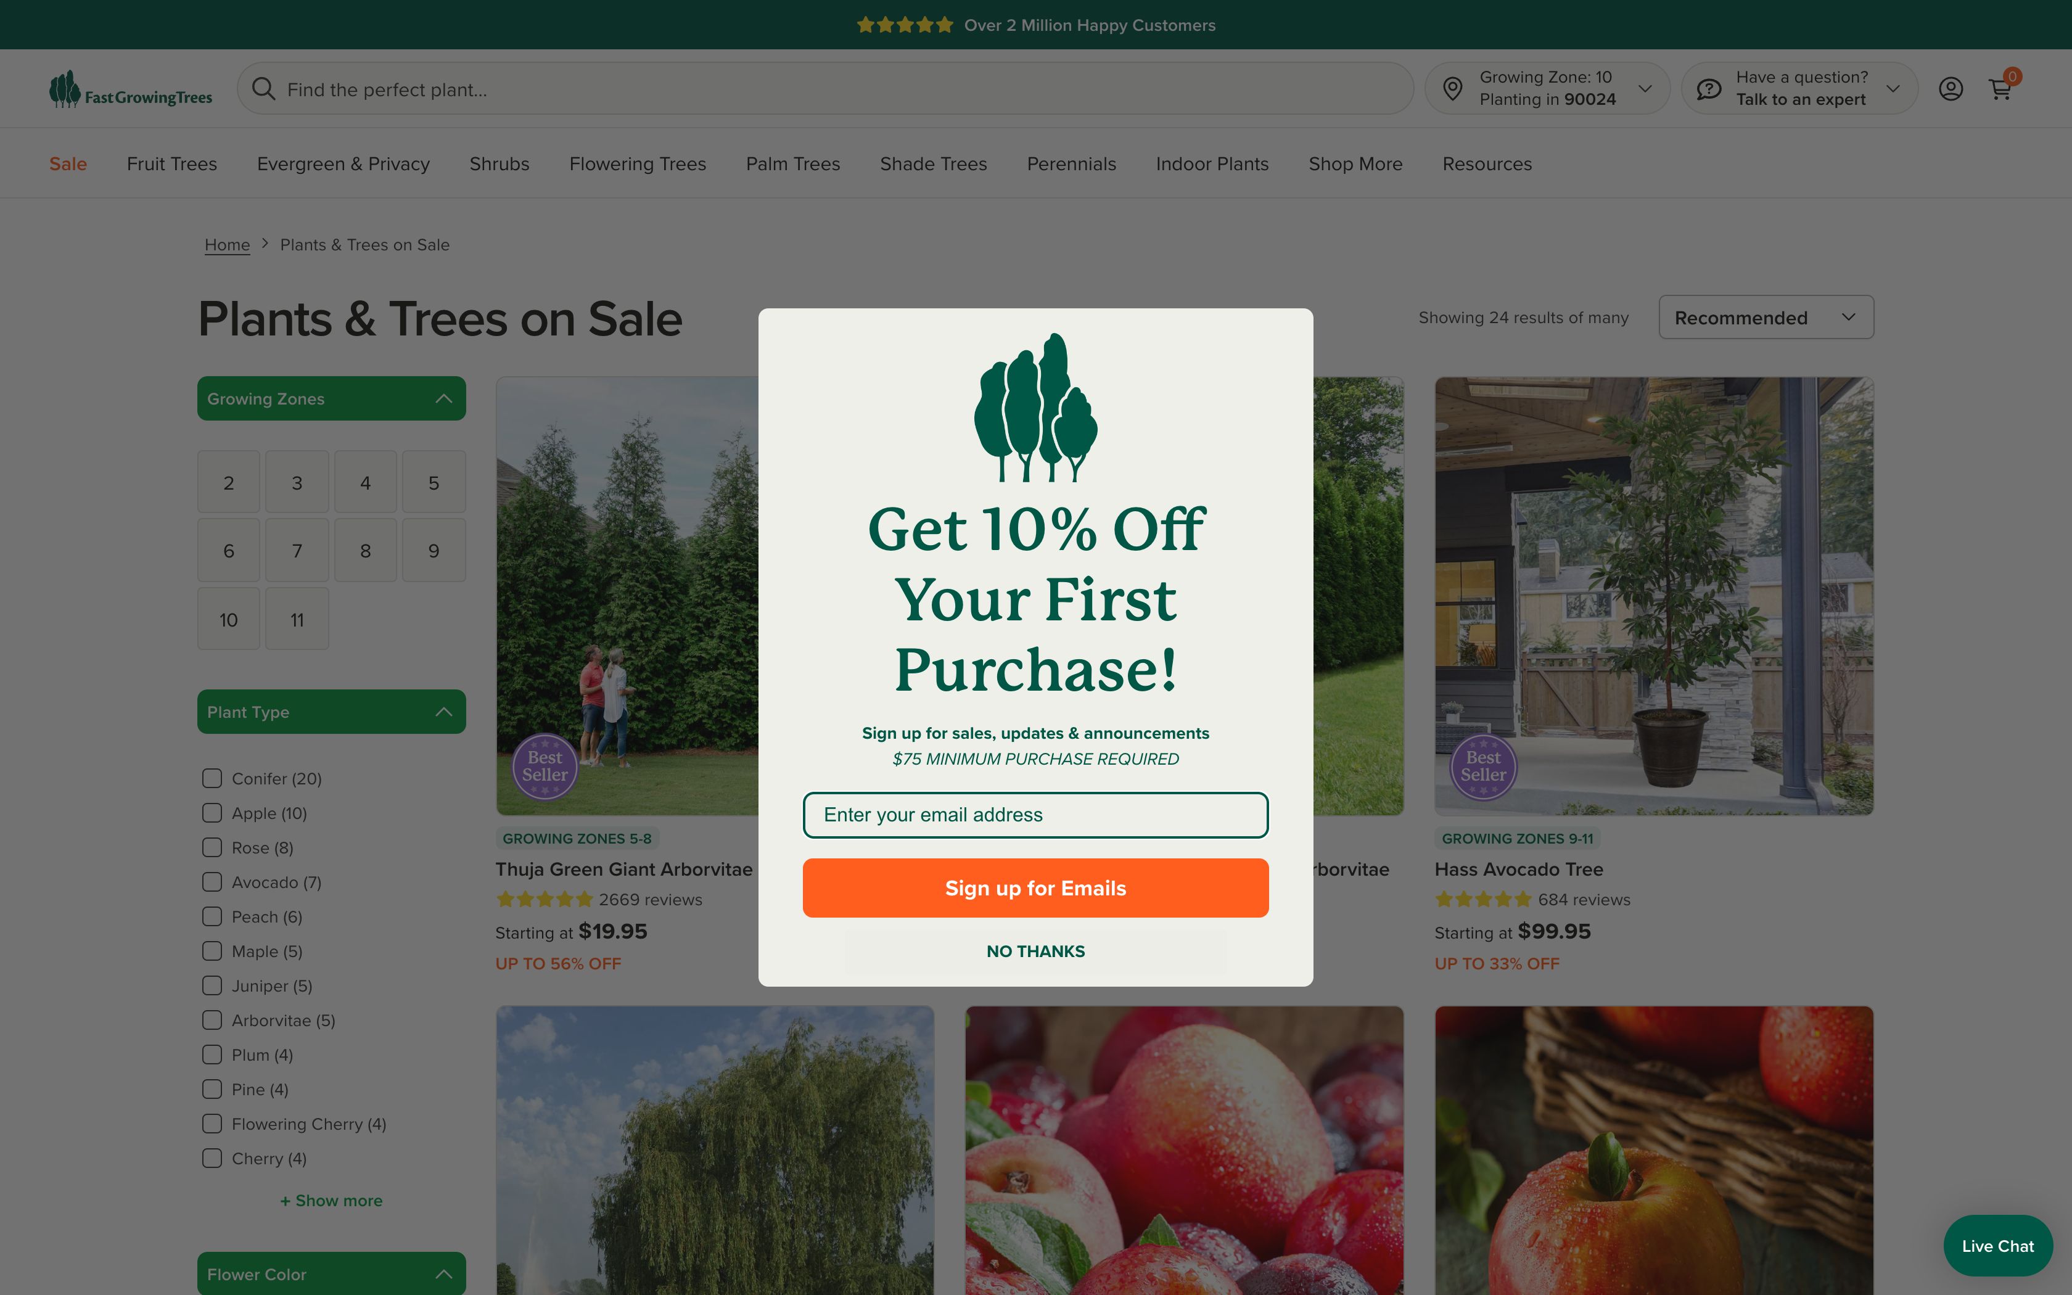Viewport: 2072px width, 1295px height.
Task: Click the Best Seller badge on Hass Avocado
Action: [1483, 767]
